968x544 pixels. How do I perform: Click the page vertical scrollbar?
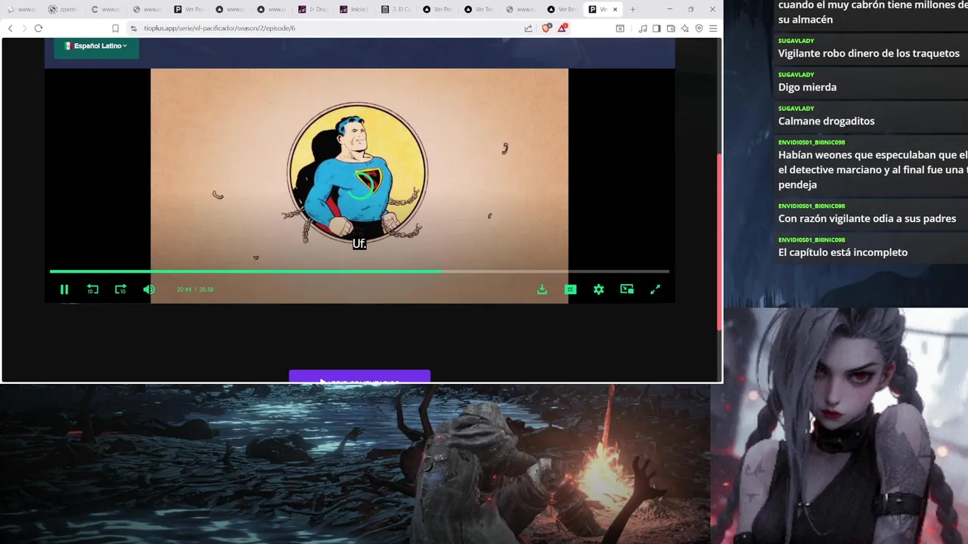(719, 242)
